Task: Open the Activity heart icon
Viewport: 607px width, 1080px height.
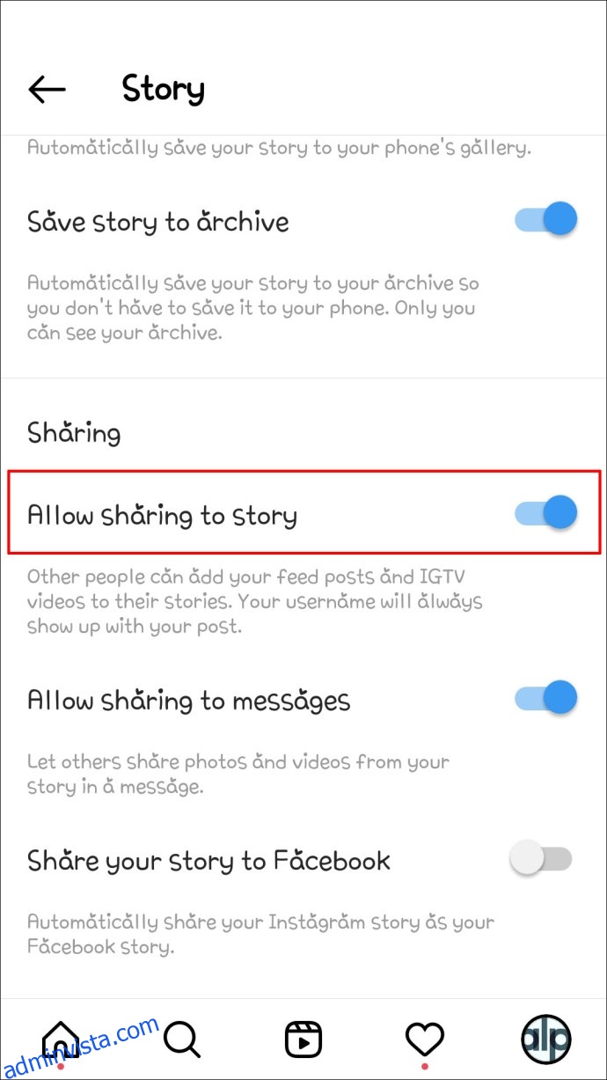Action: [x=425, y=1040]
